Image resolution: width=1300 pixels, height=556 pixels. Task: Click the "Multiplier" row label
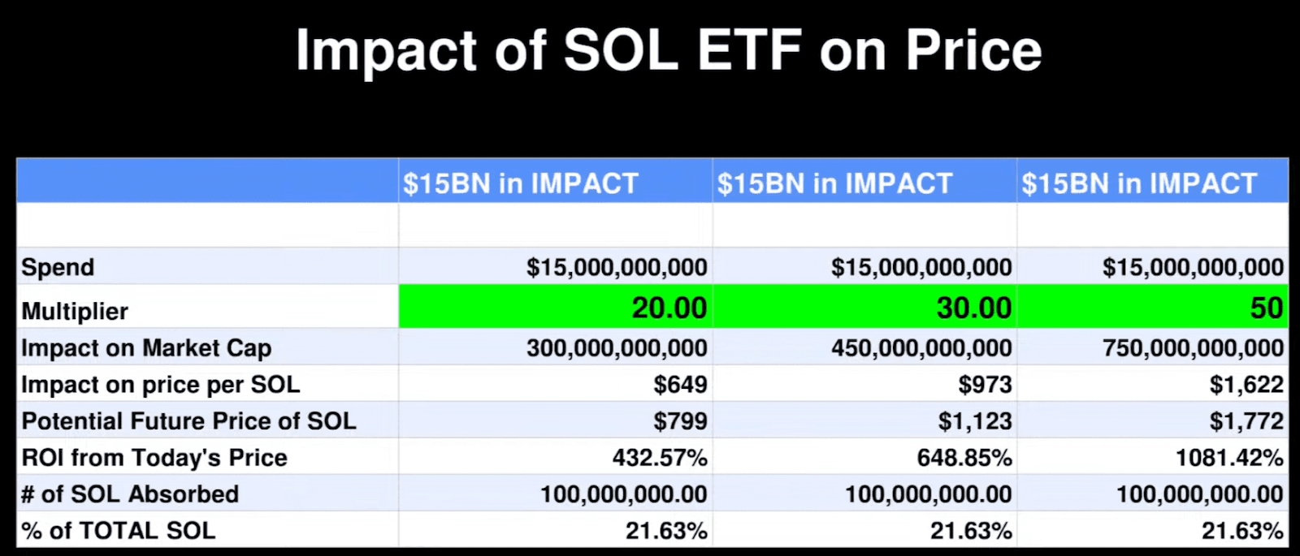[x=75, y=311]
